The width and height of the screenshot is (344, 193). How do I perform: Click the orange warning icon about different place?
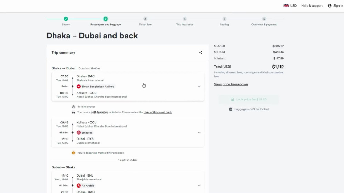tap(73, 153)
